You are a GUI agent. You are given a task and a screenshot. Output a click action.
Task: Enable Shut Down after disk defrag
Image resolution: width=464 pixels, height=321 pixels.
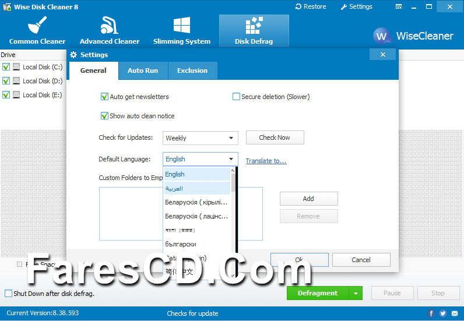click(x=9, y=294)
